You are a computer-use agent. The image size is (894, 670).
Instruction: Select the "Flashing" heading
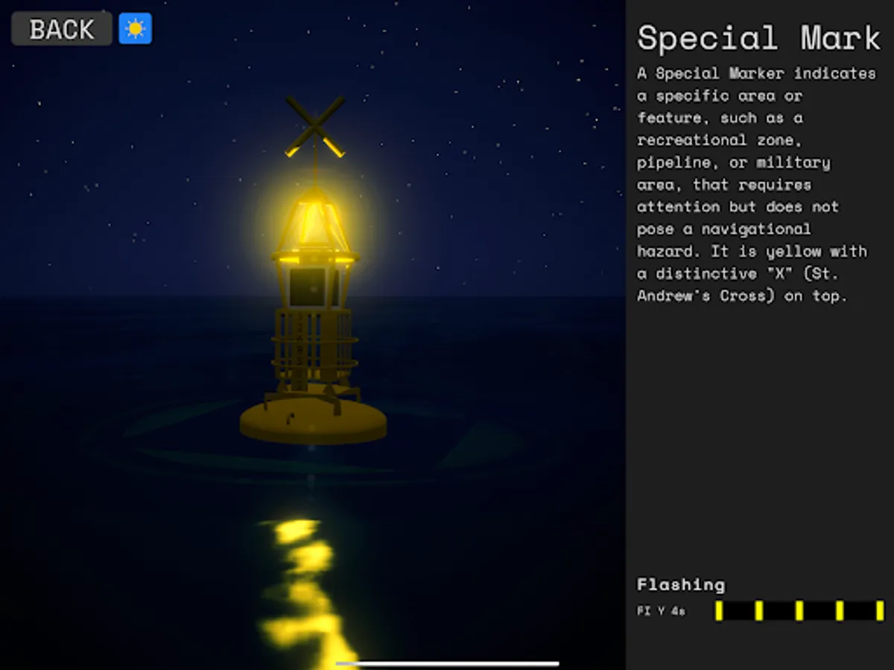[680, 584]
